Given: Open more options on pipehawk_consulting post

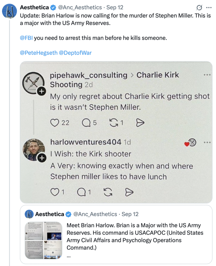Looking at the screenshot, I should point(207,75).
